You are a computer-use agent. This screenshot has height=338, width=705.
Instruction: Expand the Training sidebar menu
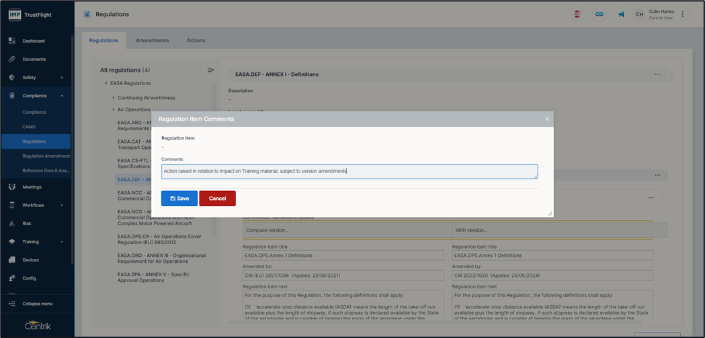(x=62, y=241)
